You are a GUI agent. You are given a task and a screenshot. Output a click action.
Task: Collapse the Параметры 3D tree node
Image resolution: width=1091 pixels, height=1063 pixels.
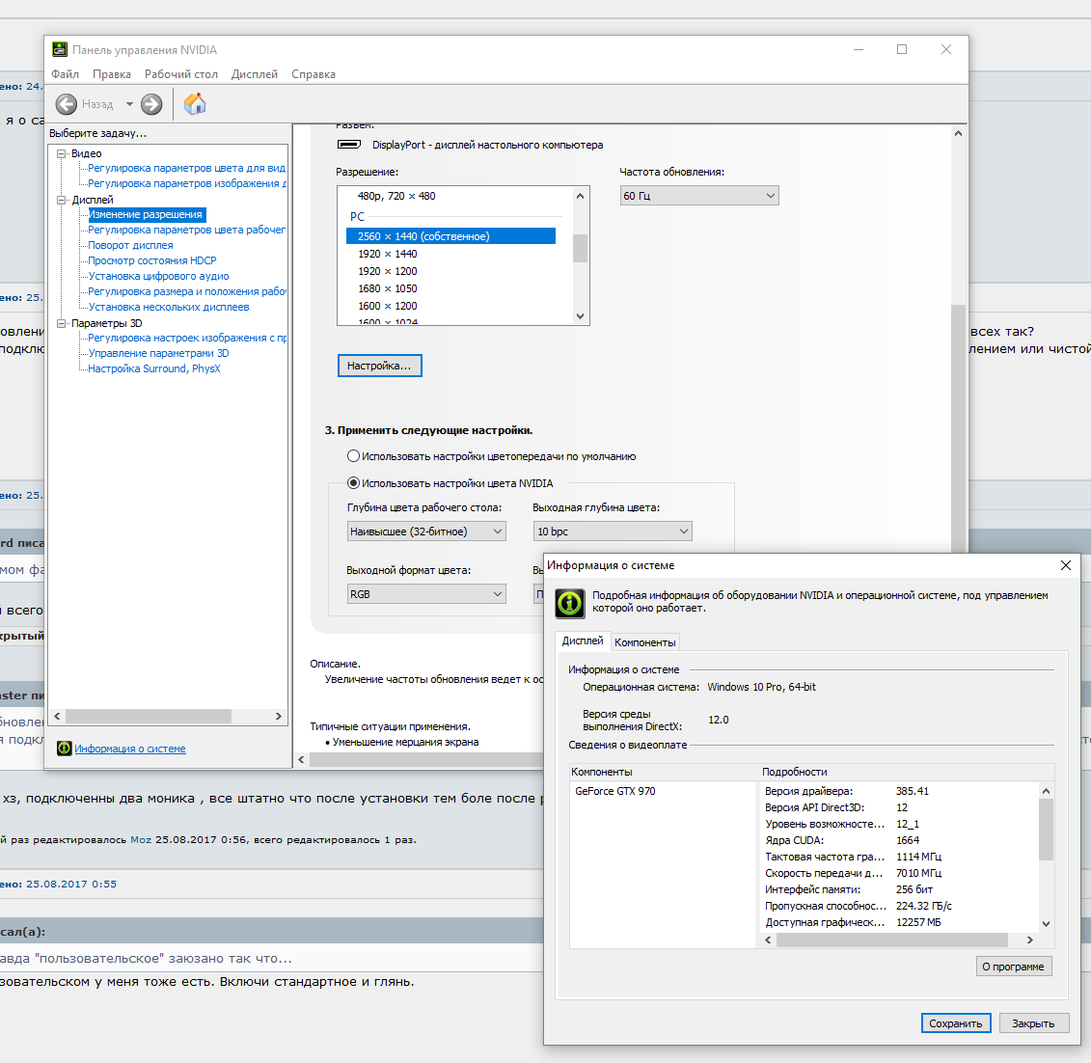[x=63, y=323]
